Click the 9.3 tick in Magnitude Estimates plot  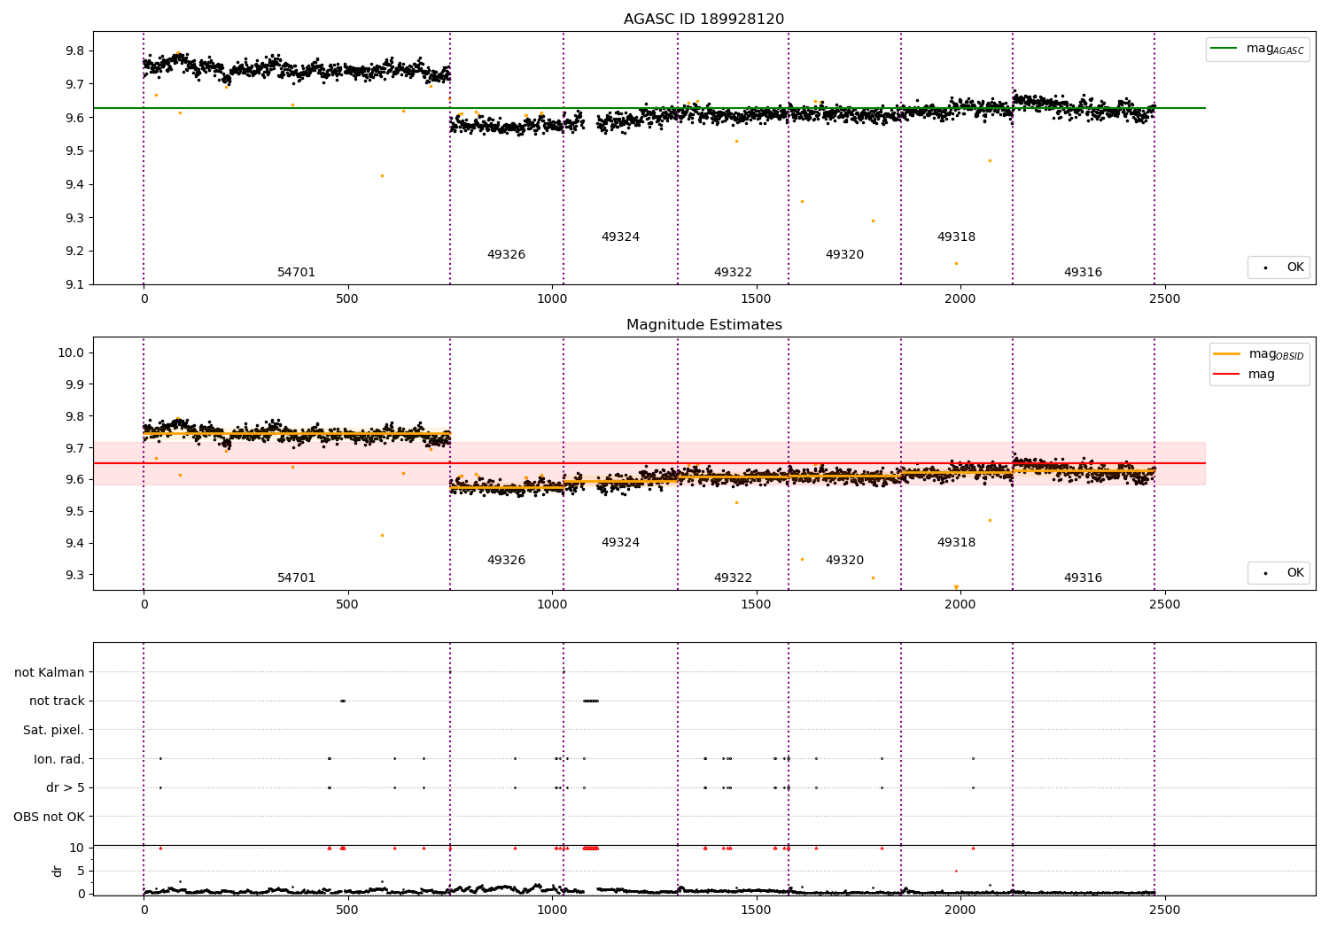(x=74, y=575)
